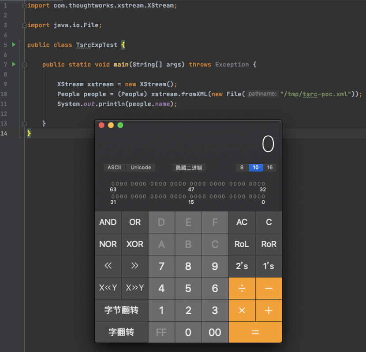
Task: Click digit 7 on calculator
Action: 161,266
